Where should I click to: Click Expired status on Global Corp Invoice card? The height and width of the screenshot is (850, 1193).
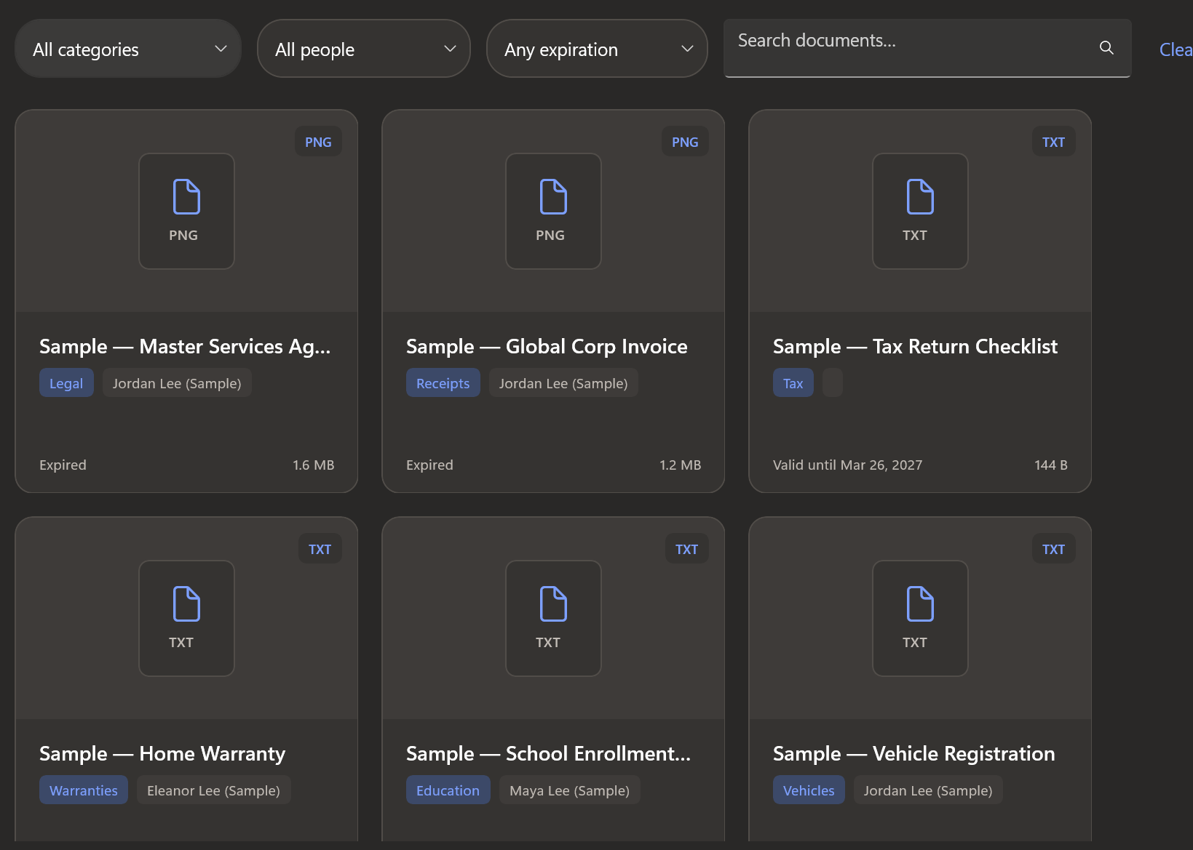[429, 465]
